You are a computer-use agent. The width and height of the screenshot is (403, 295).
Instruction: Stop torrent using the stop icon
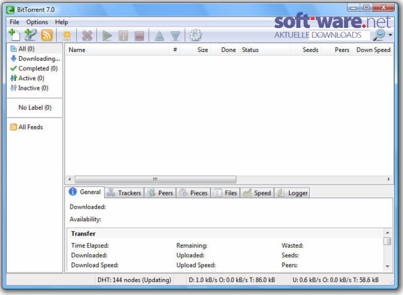(x=139, y=35)
